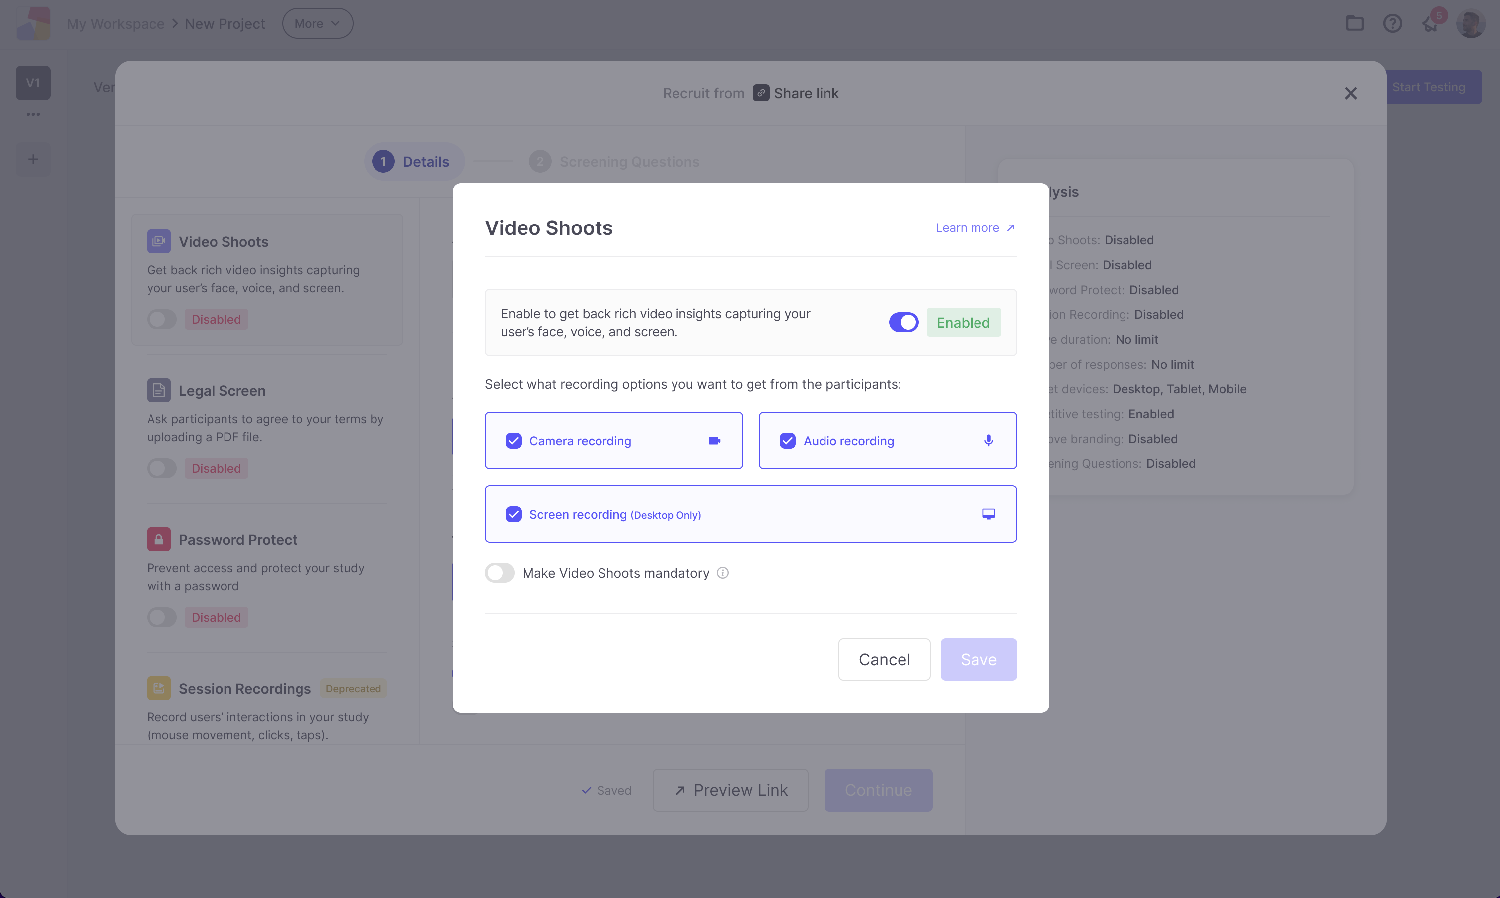This screenshot has width=1500, height=898.
Task: Click the V1 version tile in sidebar
Action: click(33, 83)
